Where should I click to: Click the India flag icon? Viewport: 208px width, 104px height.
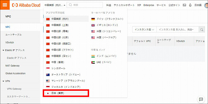[93, 56]
